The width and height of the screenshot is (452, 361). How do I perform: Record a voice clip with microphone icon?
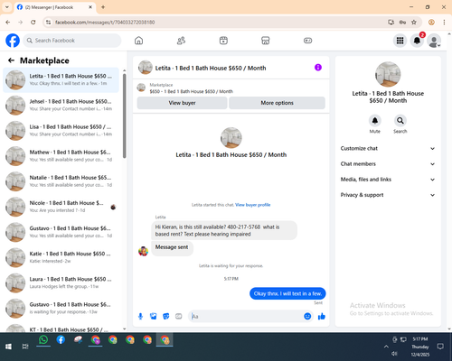point(140,316)
